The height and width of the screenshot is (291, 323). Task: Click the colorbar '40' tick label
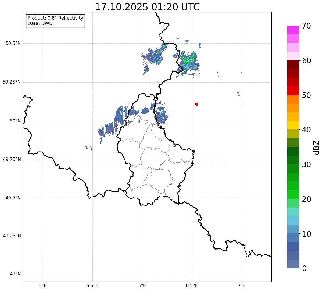coord(306,130)
